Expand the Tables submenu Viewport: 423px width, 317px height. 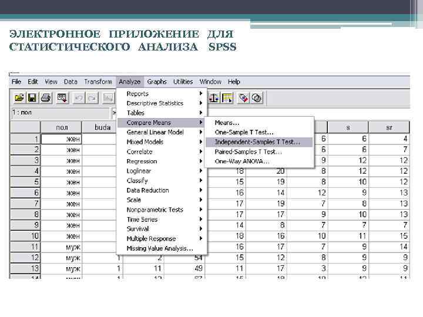162,113
